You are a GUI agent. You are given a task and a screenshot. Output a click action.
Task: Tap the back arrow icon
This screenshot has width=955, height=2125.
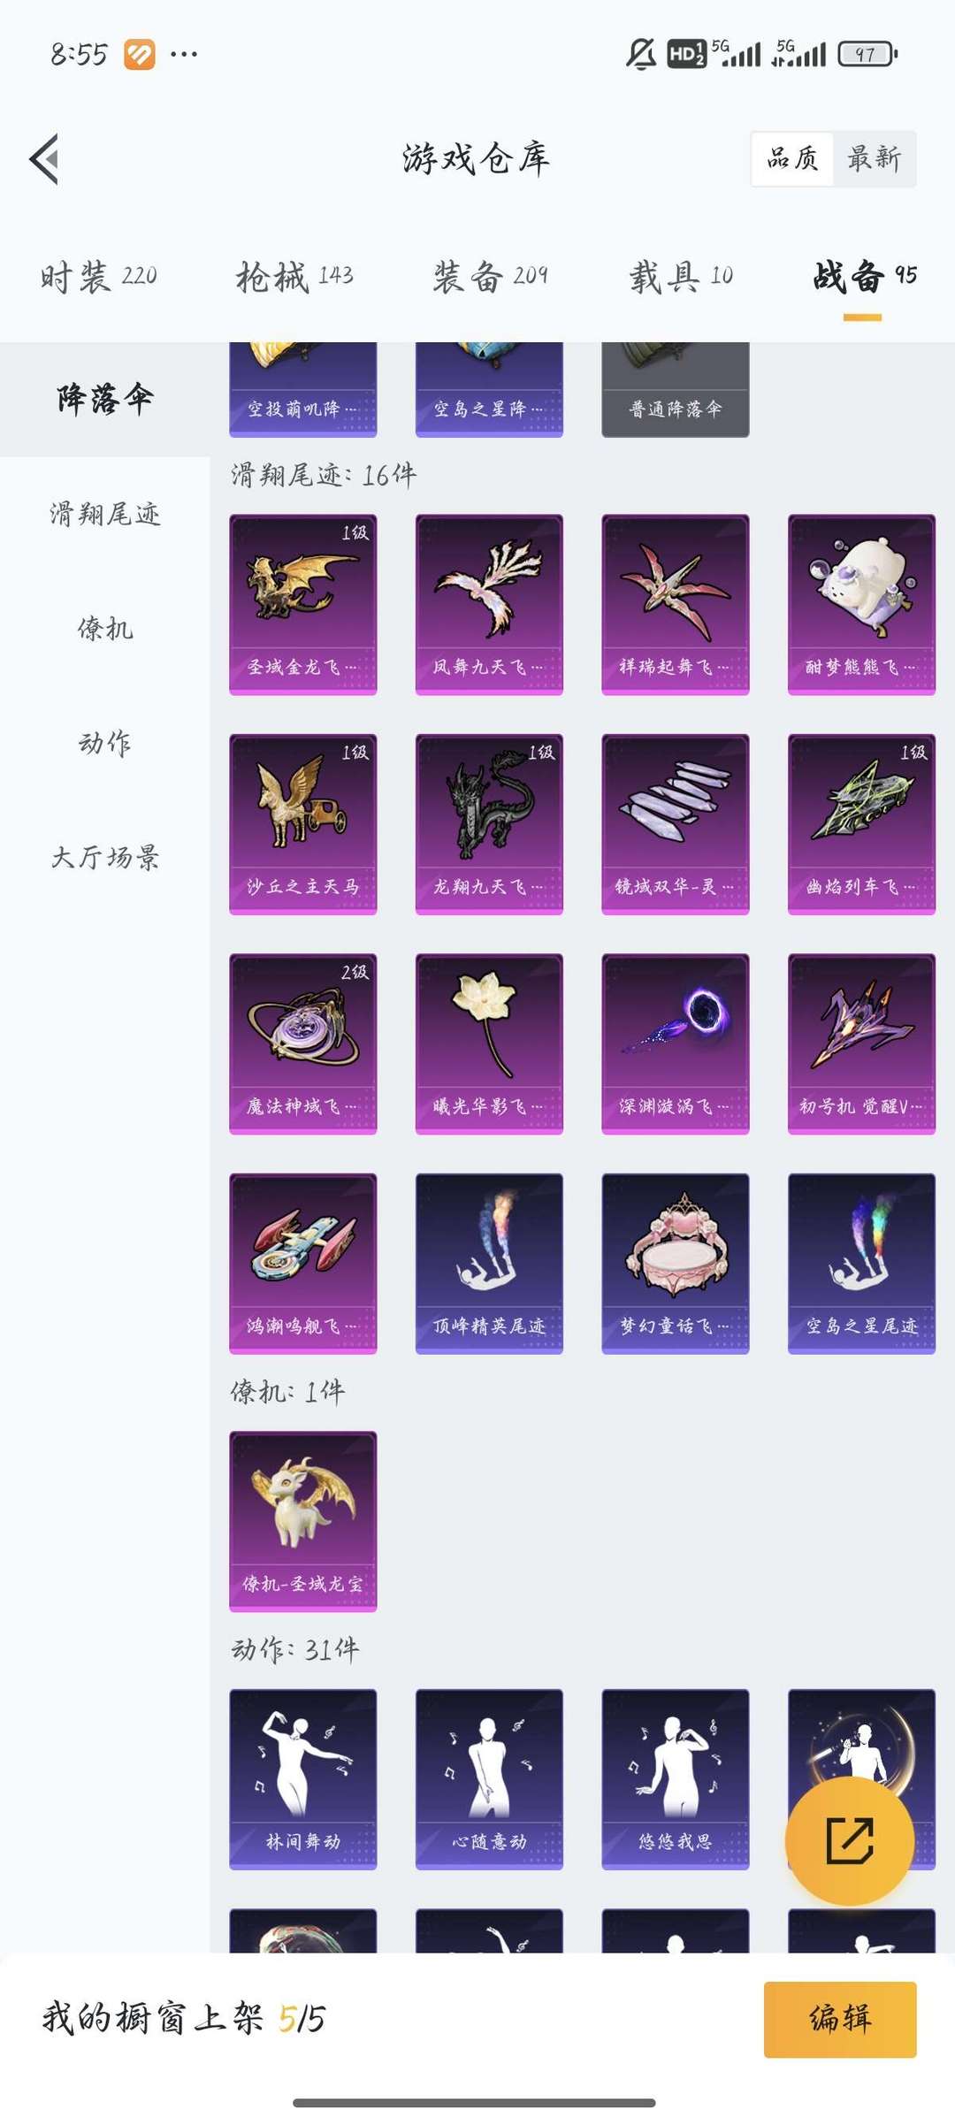coord(44,159)
